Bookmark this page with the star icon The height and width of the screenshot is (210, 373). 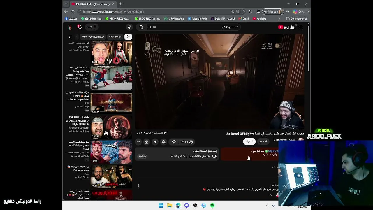click(243, 12)
